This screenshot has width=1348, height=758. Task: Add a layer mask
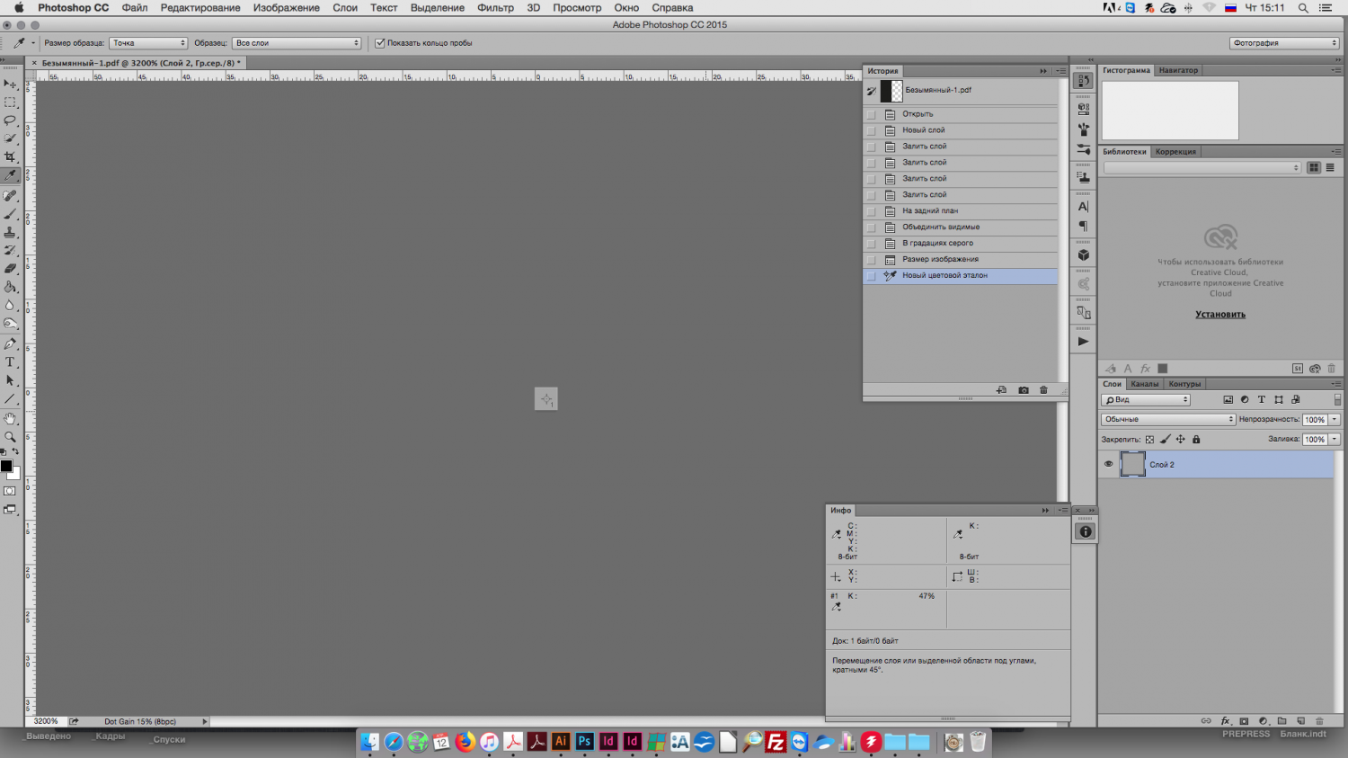tap(1244, 721)
